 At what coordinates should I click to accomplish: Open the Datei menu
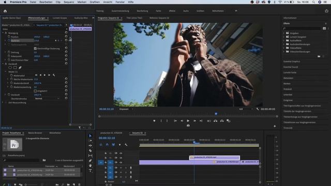33,2
